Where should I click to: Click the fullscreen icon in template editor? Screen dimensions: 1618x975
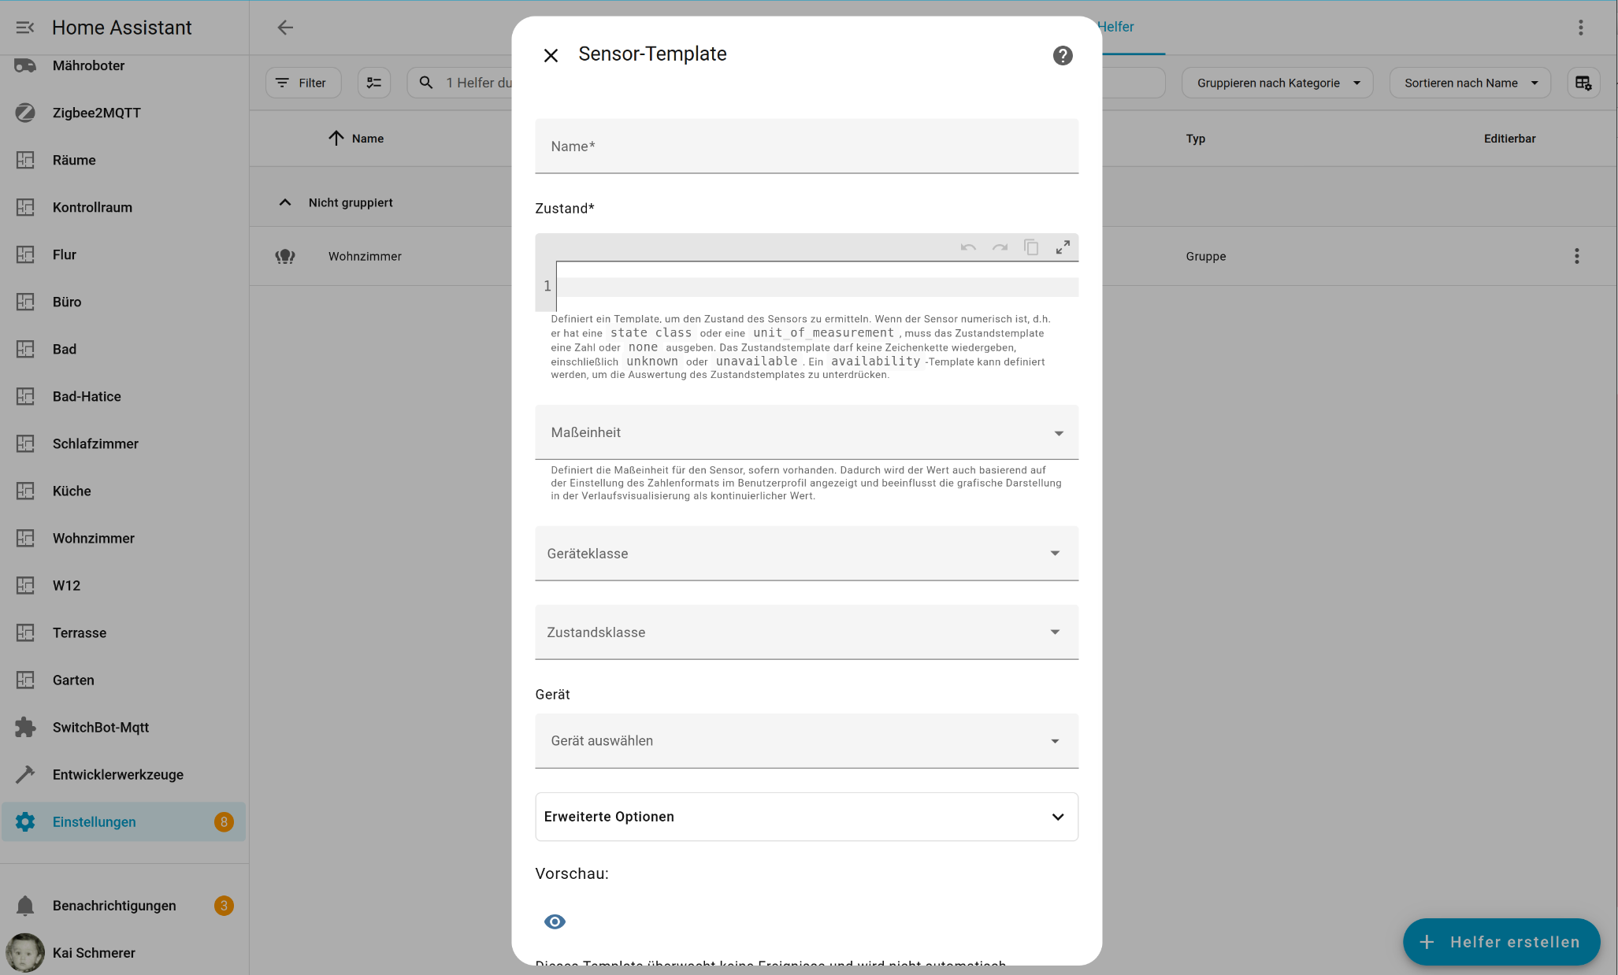1063,247
